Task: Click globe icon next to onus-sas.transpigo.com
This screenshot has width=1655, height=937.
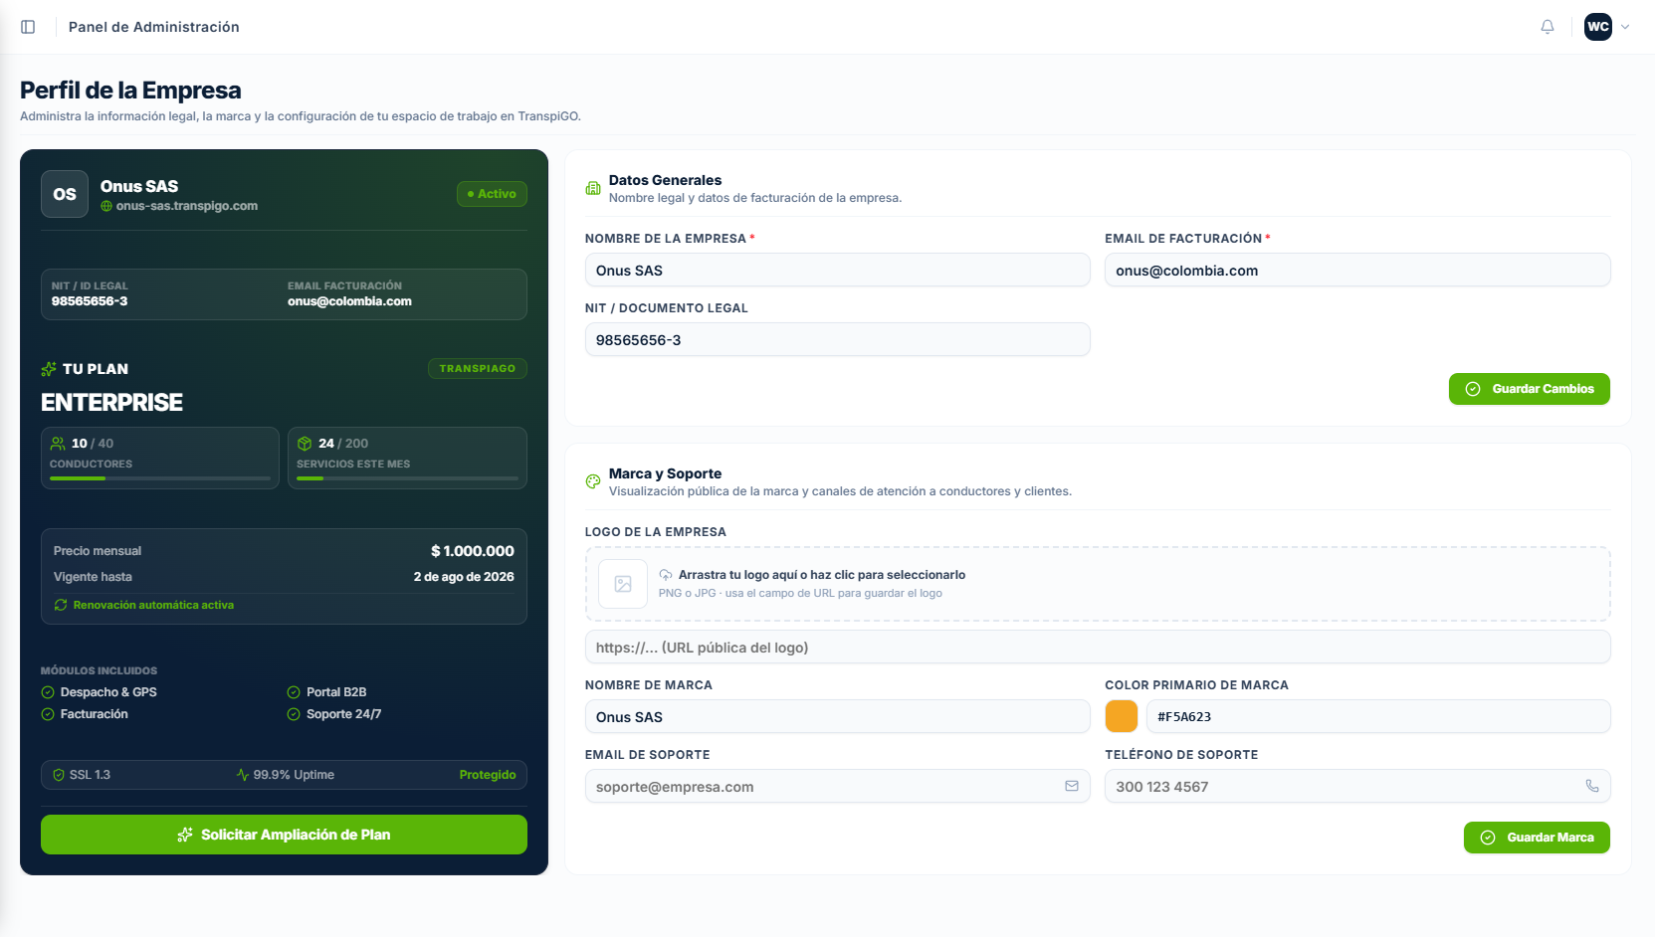Action: tap(106, 206)
